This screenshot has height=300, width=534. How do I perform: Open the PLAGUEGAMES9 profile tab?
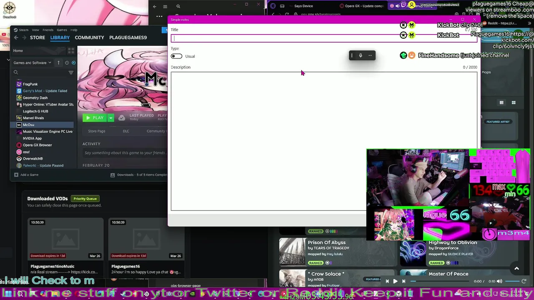(128, 37)
